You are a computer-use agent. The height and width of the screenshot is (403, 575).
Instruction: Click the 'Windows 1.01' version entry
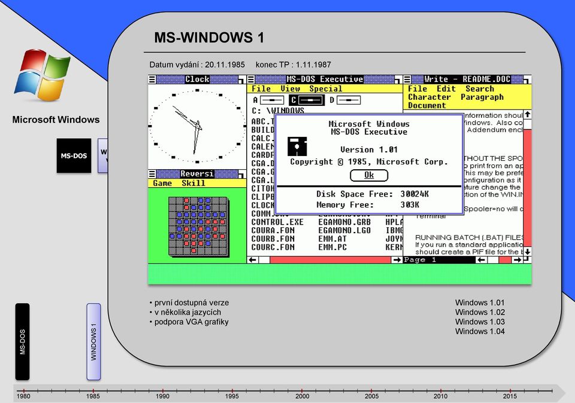click(x=480, y=303)
